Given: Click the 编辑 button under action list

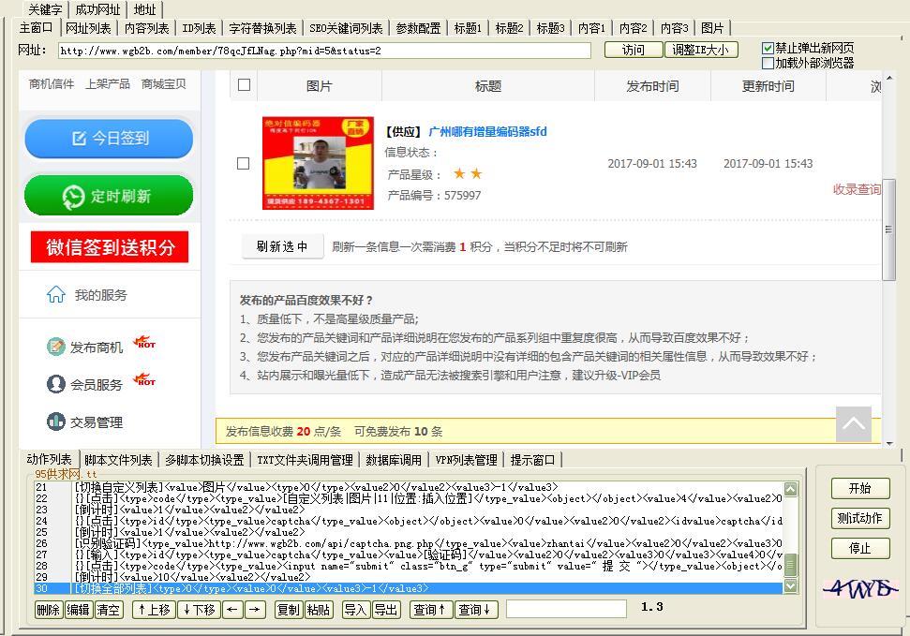Looking at the screenshot, I should [x=79, y=610].
